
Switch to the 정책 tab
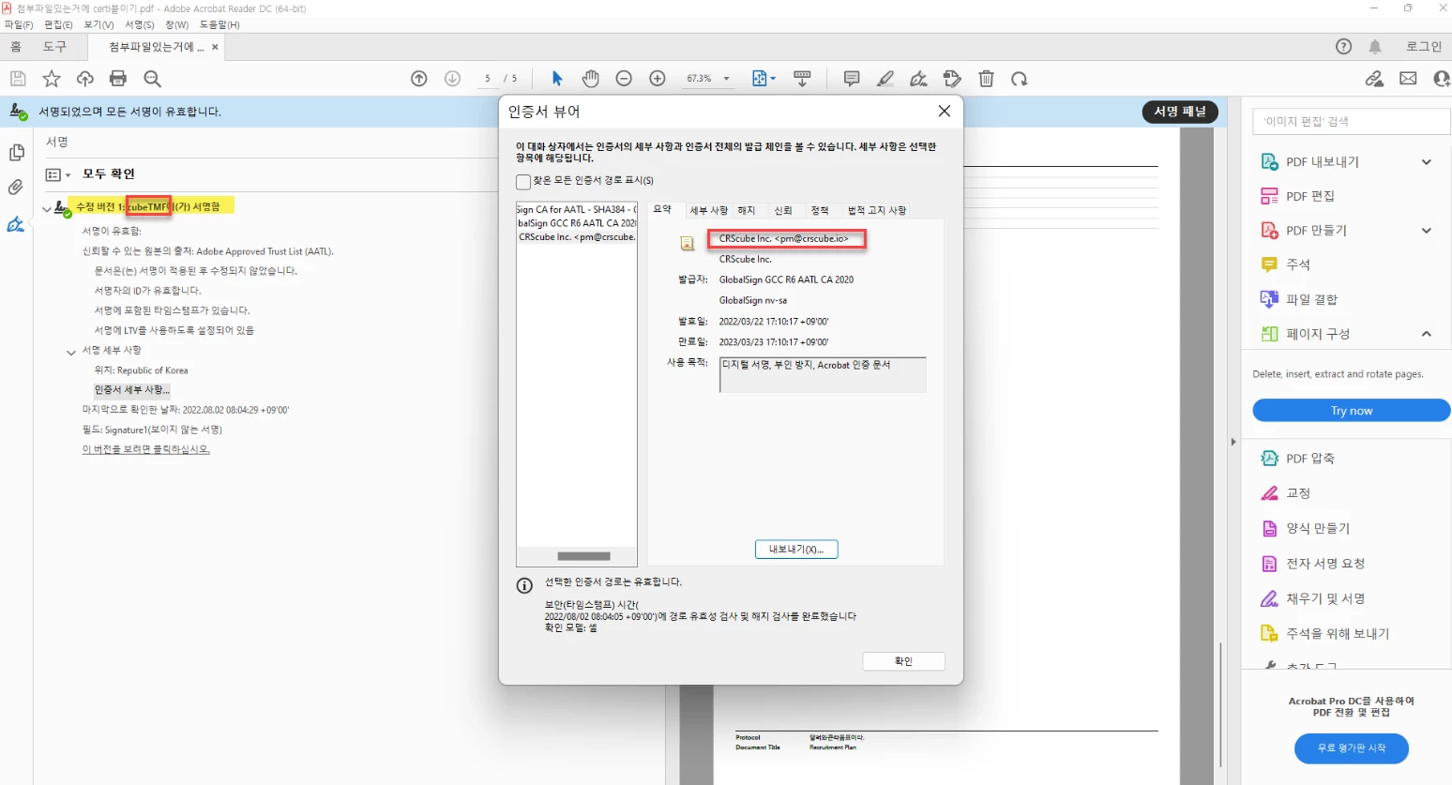(x=820, y=211)
